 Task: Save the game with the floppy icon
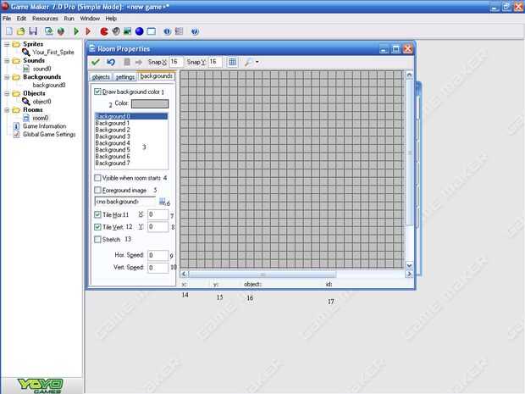tap(33, 31)
